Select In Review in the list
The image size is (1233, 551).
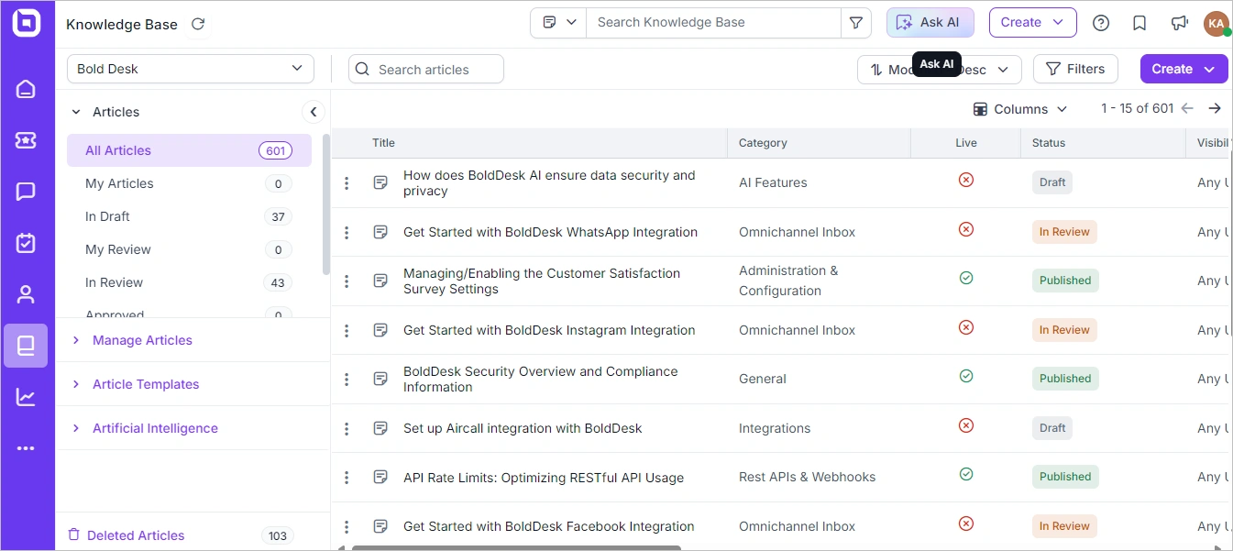click(189, 282)
